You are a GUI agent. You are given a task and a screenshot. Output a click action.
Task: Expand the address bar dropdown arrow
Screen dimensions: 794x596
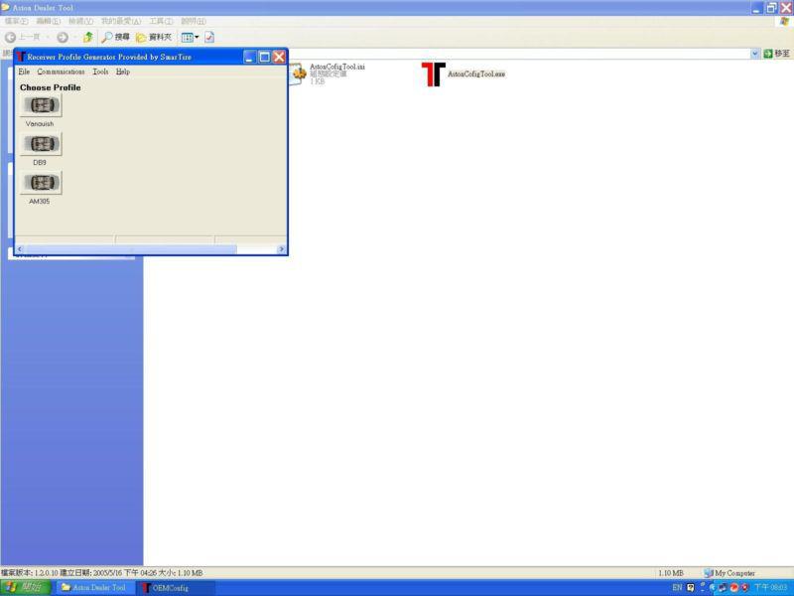coord(754,54)
